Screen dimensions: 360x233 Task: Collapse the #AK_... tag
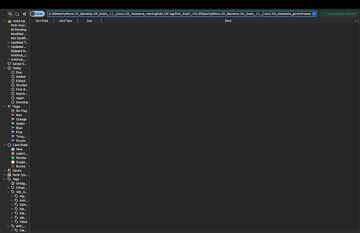[8, 226]
